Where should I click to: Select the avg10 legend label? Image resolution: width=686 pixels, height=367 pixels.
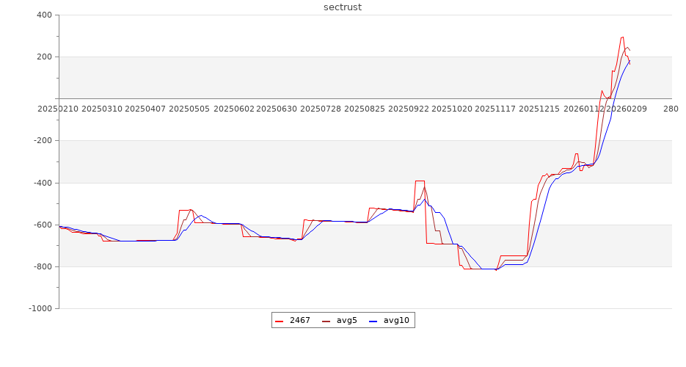pyautogui.click(x=396, y=321)
